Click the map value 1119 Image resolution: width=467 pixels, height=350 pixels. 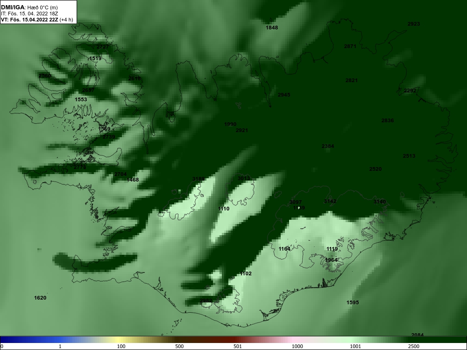pos(332,249)
